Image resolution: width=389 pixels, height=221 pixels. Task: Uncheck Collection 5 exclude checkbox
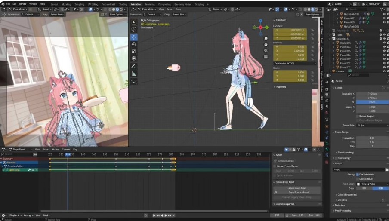[x=380, y=39]
